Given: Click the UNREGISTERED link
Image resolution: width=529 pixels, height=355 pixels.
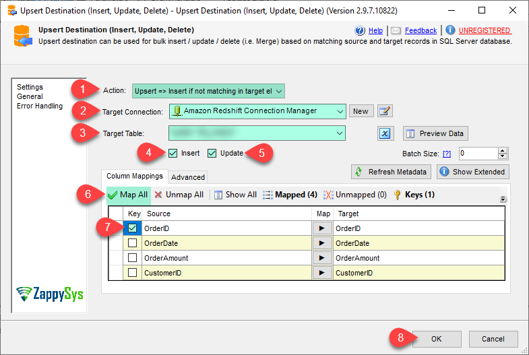Looking at the screenshot, I should click(x=485, y=31).
